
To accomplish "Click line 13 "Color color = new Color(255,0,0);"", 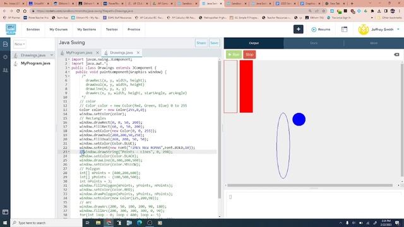I will point(113,110).
